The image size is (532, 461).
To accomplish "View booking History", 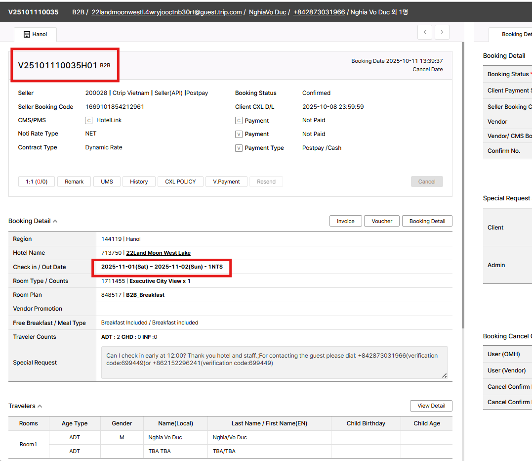I will point(139,182).
